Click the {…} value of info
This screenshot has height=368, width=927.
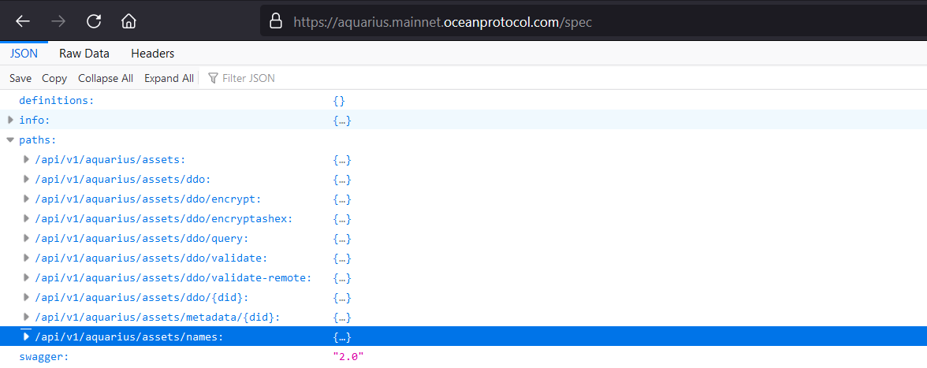pos(342,121)
